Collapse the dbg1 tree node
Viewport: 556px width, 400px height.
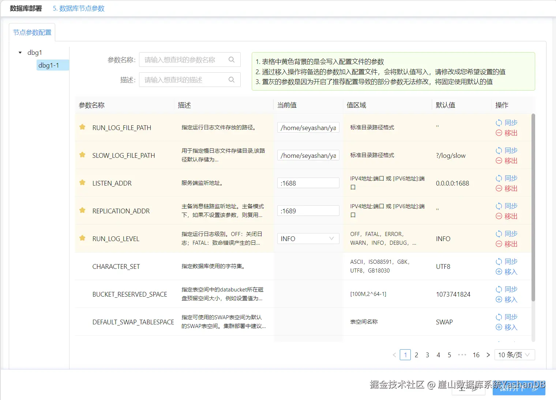point(20,53)
